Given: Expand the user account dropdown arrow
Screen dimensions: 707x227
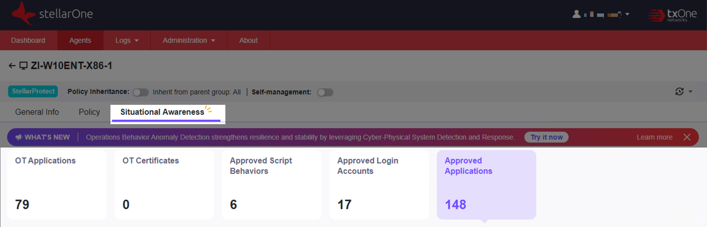Looking at the screenshot, I should coord(627,14).
